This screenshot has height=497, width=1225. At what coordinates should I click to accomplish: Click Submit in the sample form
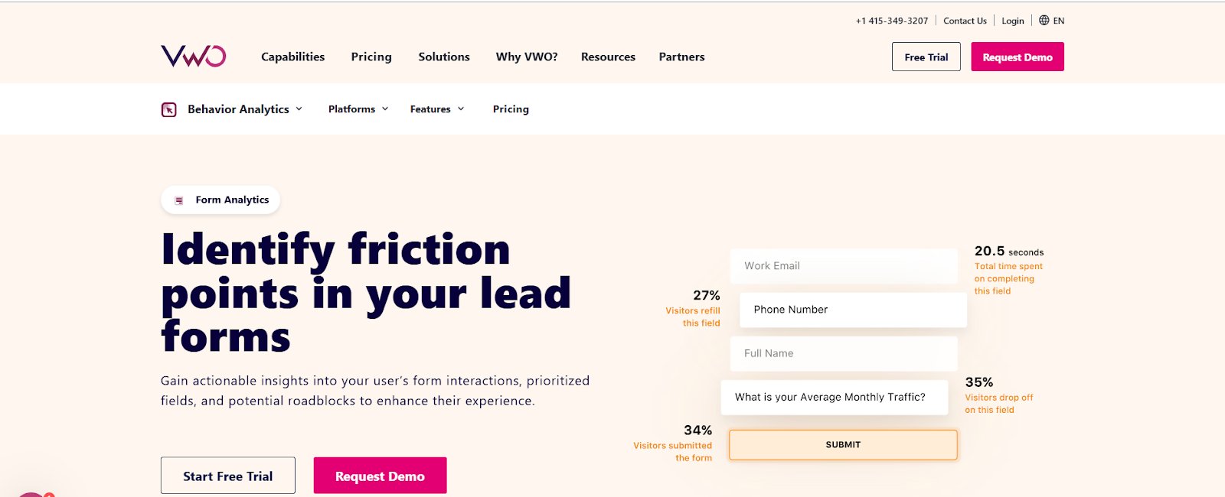pyautogui.click(x=842, y=444)
